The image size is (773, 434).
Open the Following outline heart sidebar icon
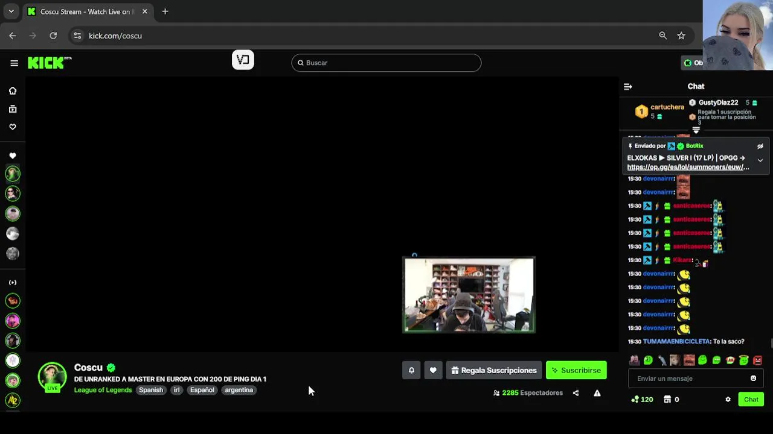pos(13,127)
